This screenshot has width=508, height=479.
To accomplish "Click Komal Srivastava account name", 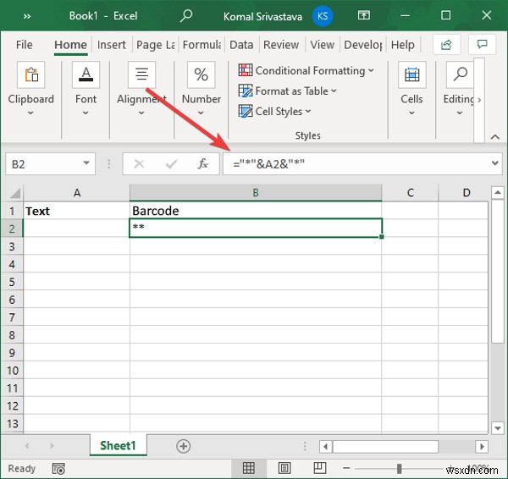I will click(262, 17).
